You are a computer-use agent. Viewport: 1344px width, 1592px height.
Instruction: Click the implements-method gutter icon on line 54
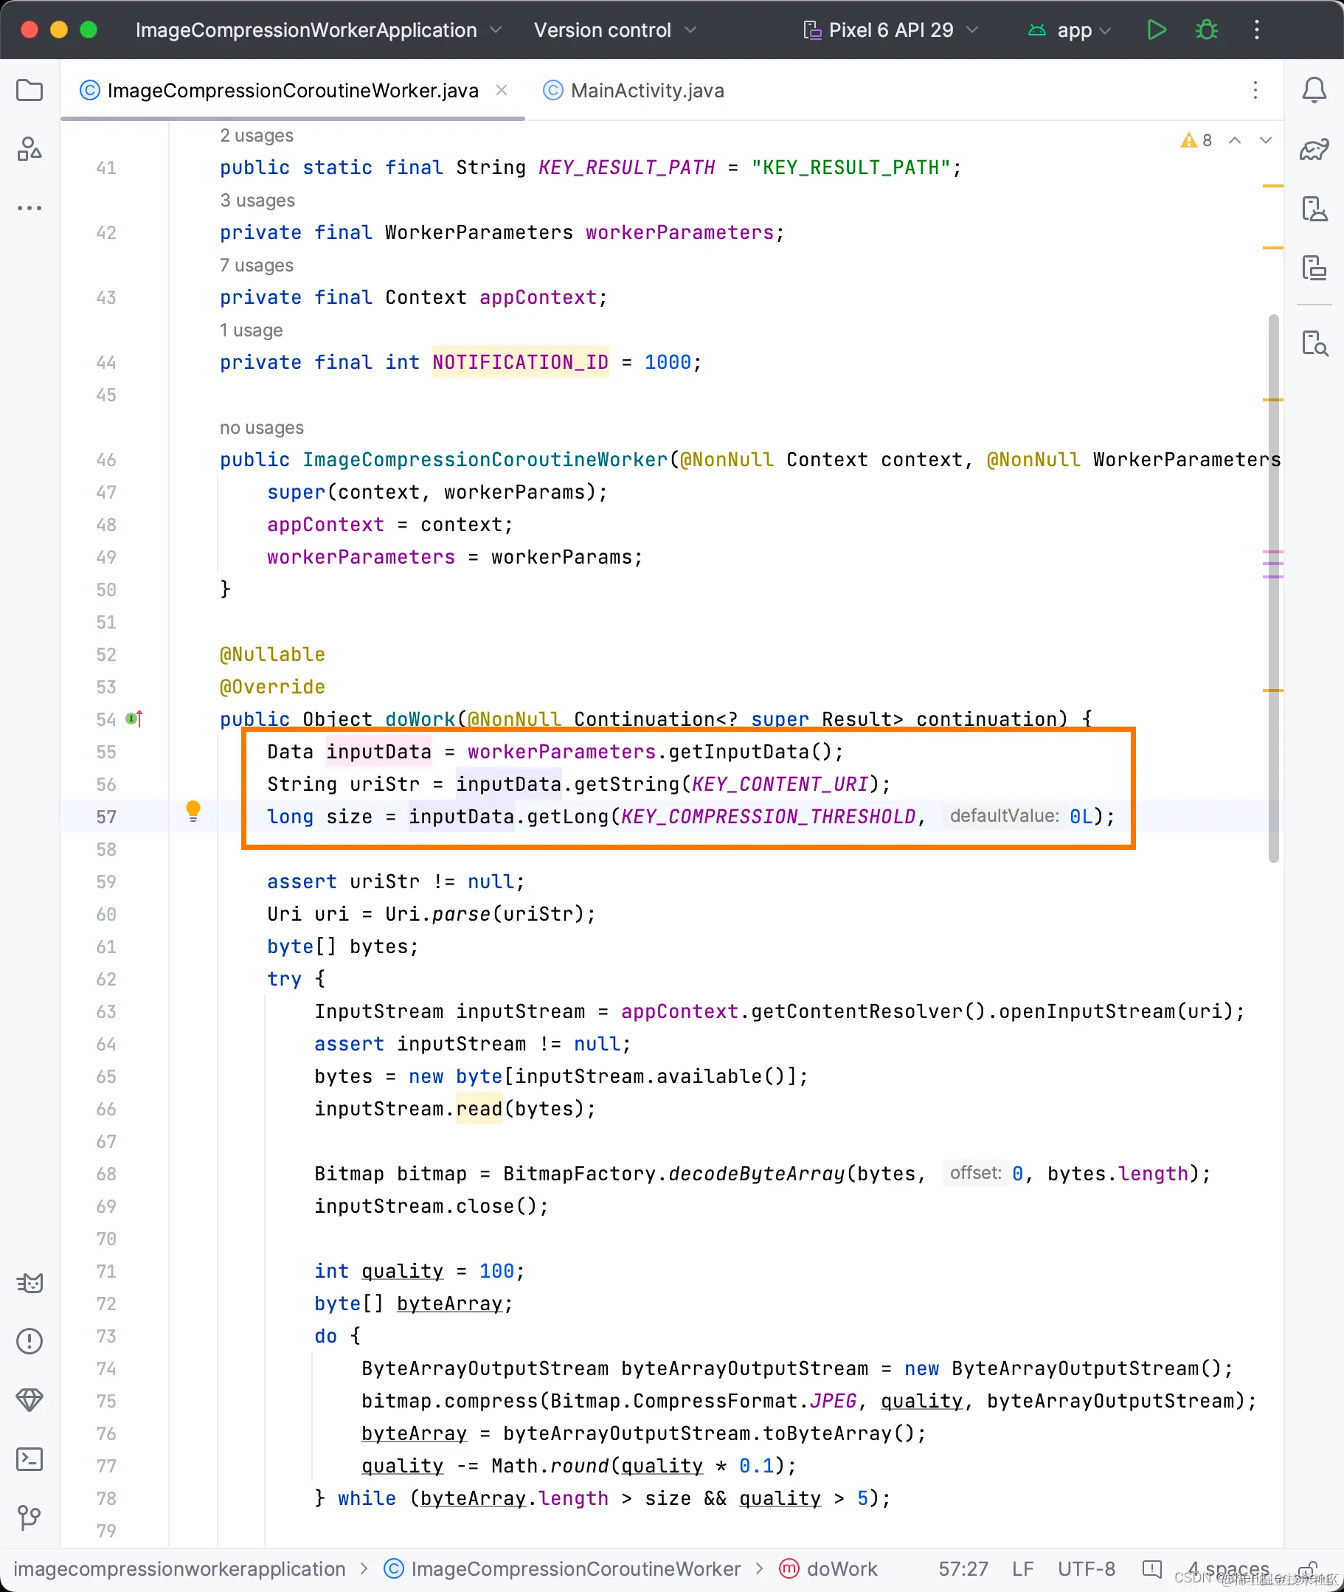tap(134, 719)
